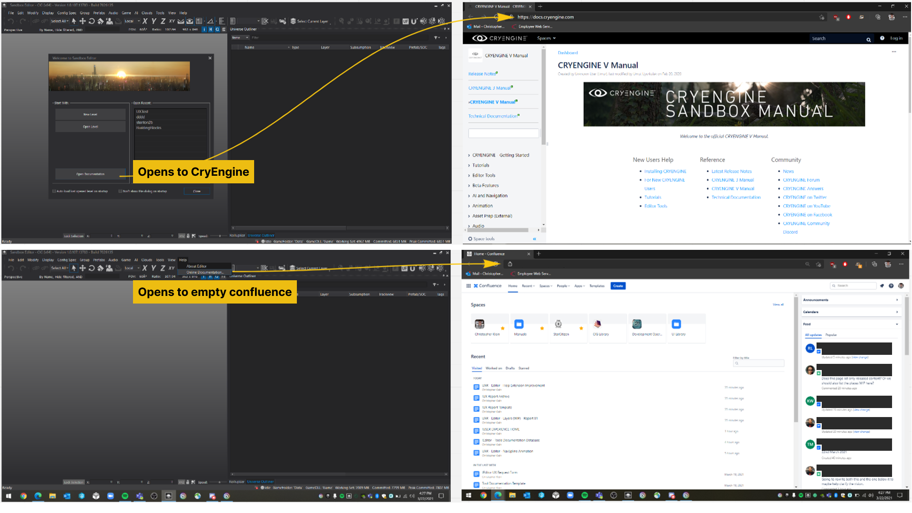Toggle star on Manuals space card
Image resolution: width=912 pixels, height=513 pixels.
pyautogui.click(x=542, y=328)
